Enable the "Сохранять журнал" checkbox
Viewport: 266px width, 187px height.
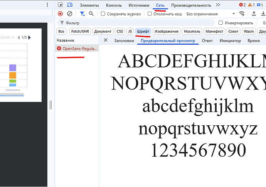pos(103,13)
